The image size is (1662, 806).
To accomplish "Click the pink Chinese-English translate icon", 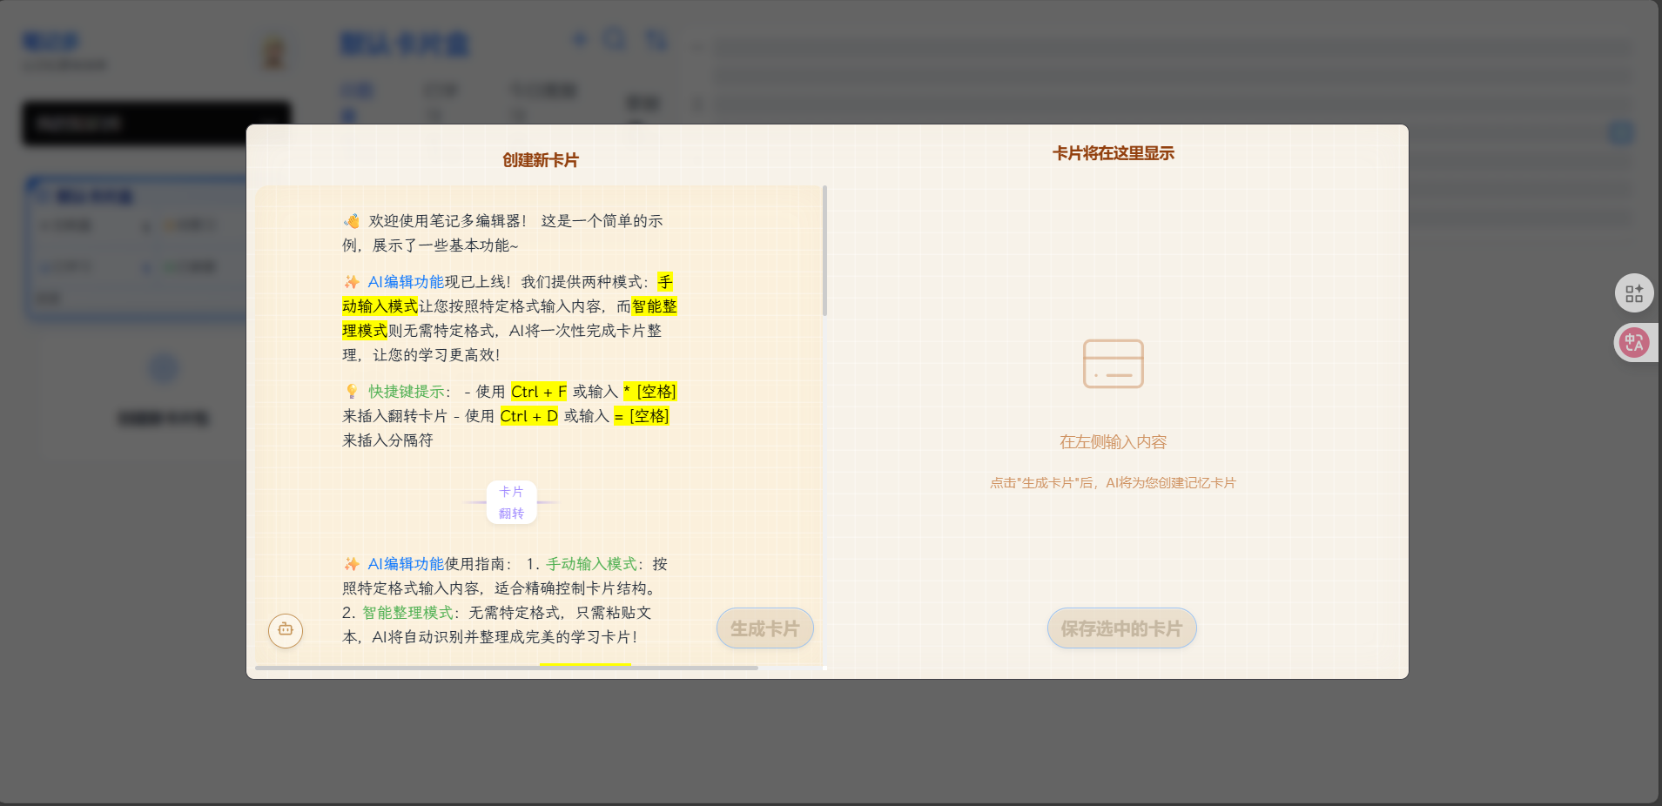I will point(1634,343).
